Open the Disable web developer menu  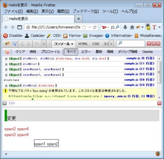pos(13,36)
